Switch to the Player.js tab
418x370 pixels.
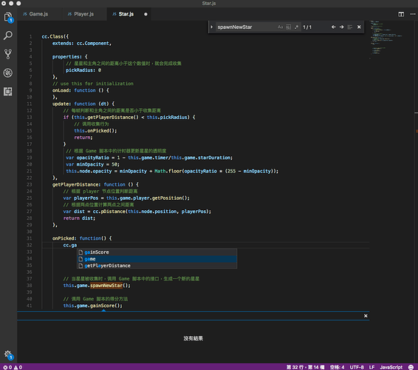(83, 14)
